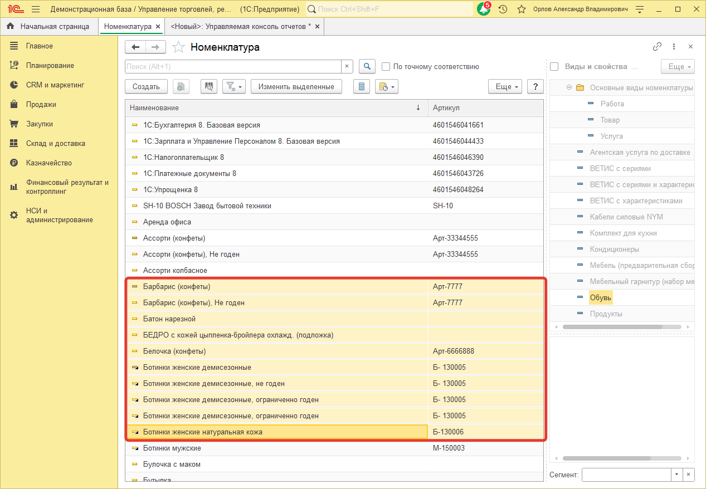The height and width of the screenshot is (489, 706).
Task: Click Изменить выделенные button
Action: 296,86
